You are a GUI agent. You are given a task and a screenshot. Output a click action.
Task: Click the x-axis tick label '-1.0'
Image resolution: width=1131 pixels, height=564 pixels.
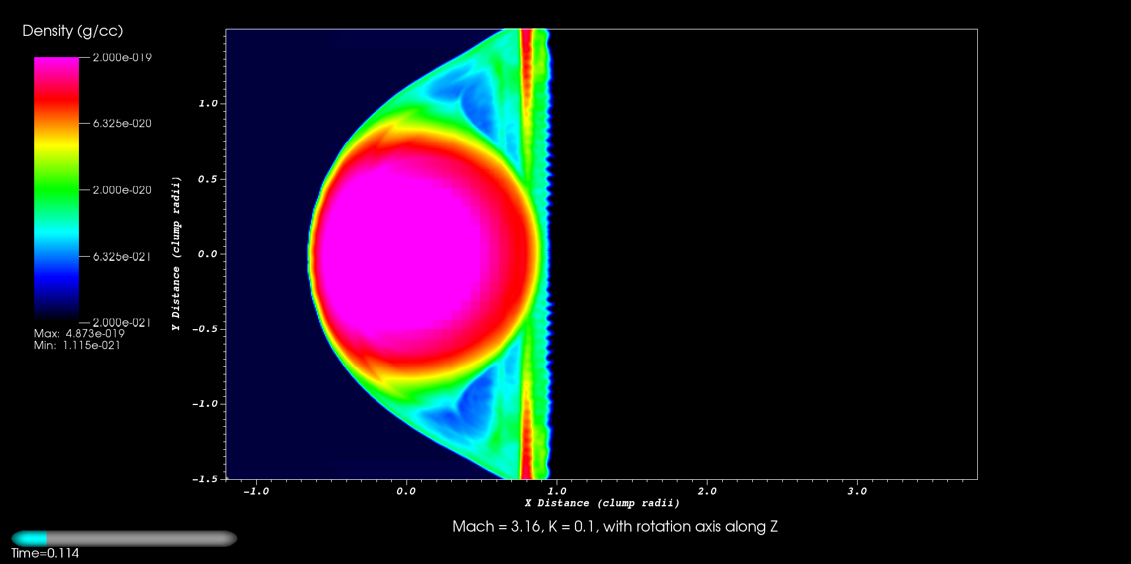256,491
